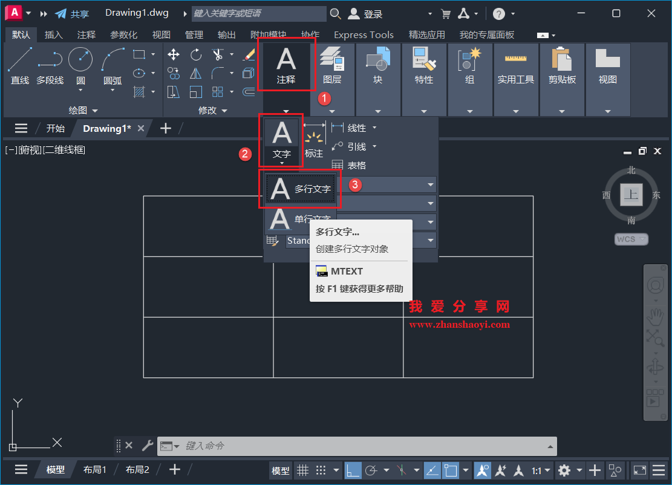The image size is (672, 485).
Task: Switch to the Insert (插入) ribbon tab
Action: point(53,34)
